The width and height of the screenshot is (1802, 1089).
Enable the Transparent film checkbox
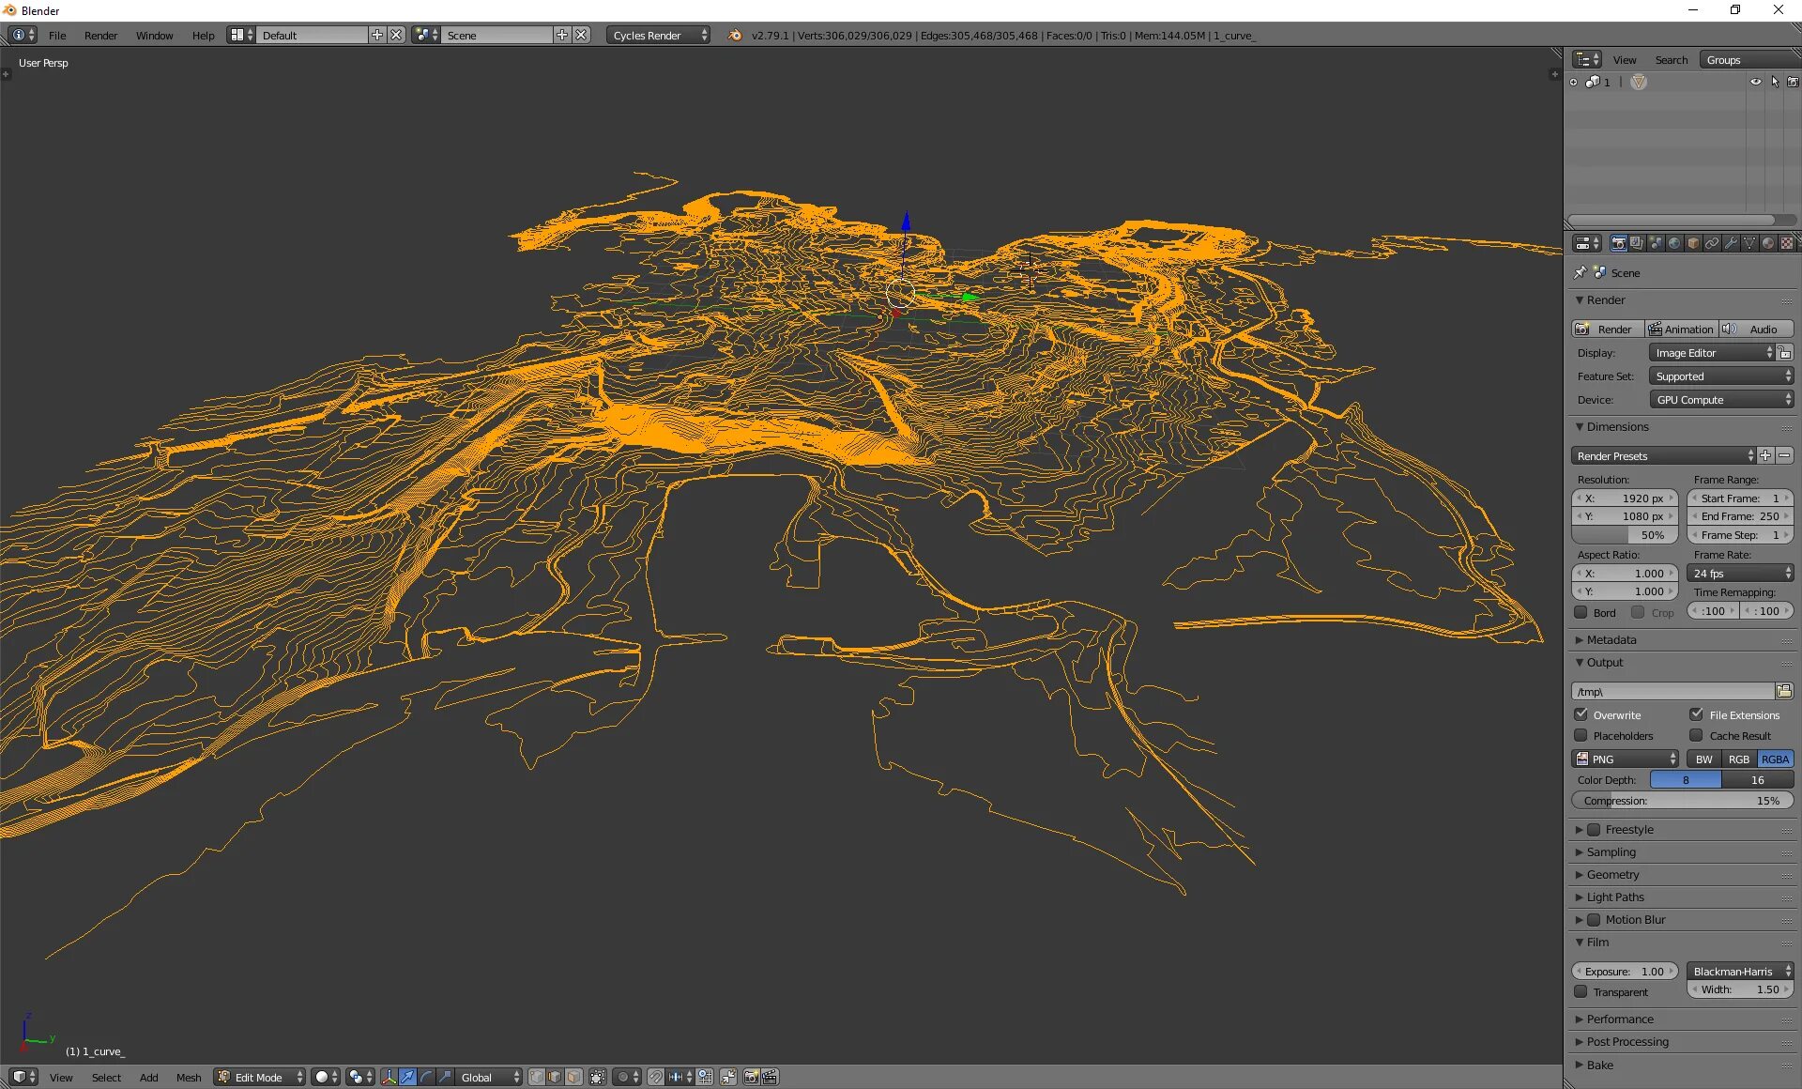tap(1581, 991)
